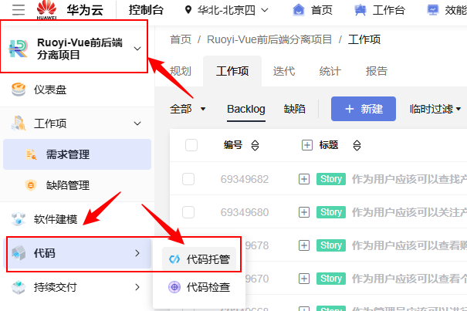Click the Huawei Cloud logo
This screenshot has height=311, width=467.
coord(46,10)
